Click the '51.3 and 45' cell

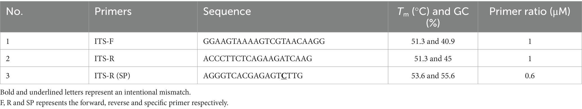click(433, 58)
